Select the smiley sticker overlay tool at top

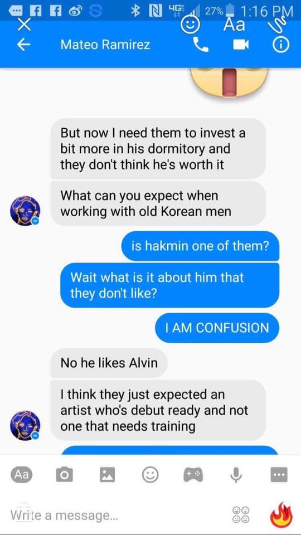tap(190, 25)
